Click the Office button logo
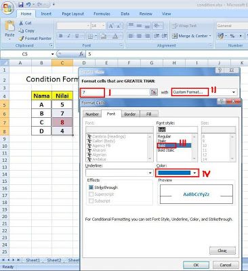The image size is (248, 271). coord(7,8)
